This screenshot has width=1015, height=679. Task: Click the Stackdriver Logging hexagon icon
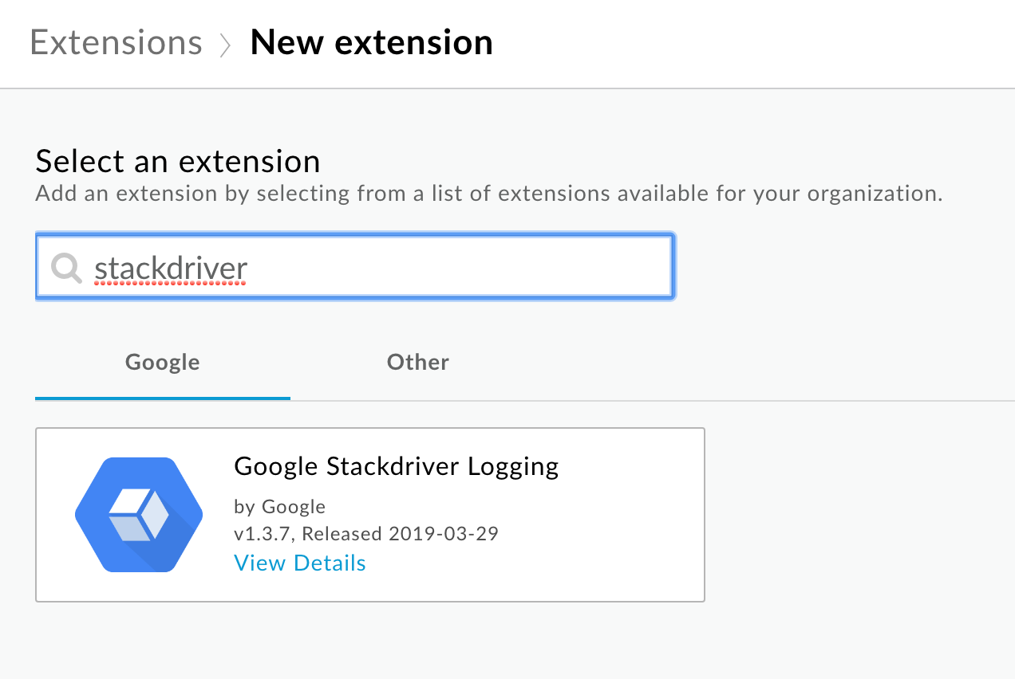tap(139, 515)
